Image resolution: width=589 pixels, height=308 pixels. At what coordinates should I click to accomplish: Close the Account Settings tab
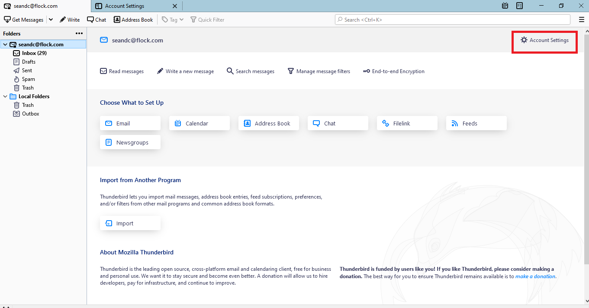[x=175, y=6]
